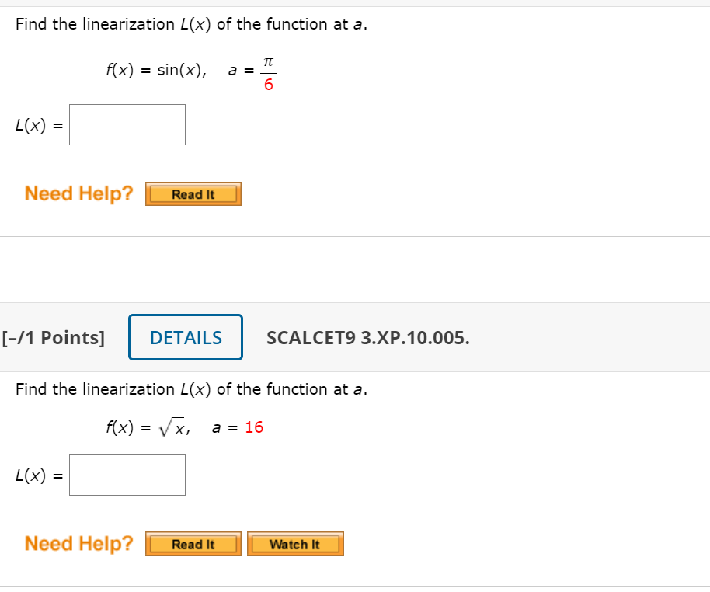
Task: Click the L(x) = label beside the second answer box
Action: [37, 475]
